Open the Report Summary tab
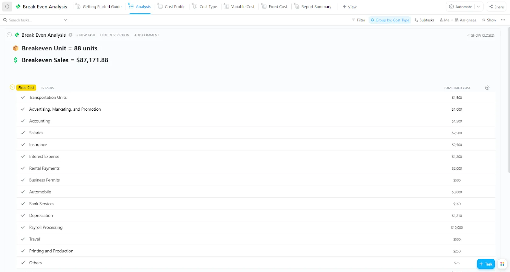This screenshot has height=272, width=510. [x=313, y=7]
